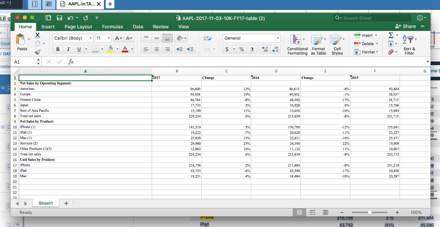Toggle top vertical alignment
Image resolution: width=440 pixels, height=227 pixels.
[x=146, y=38]
